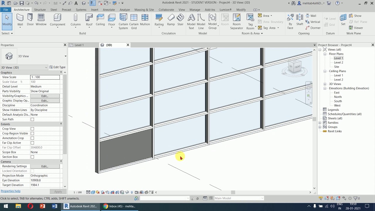Viewport: 375px width, 211px height.
Task: Open Chrome Inbox window from taskbar
Action: (119, 206)
